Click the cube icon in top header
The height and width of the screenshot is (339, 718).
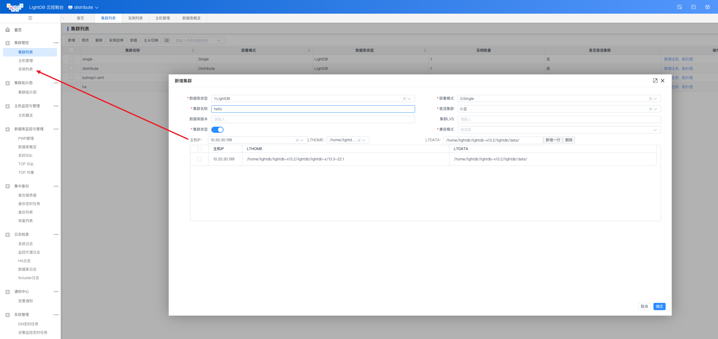pos(708,7)
